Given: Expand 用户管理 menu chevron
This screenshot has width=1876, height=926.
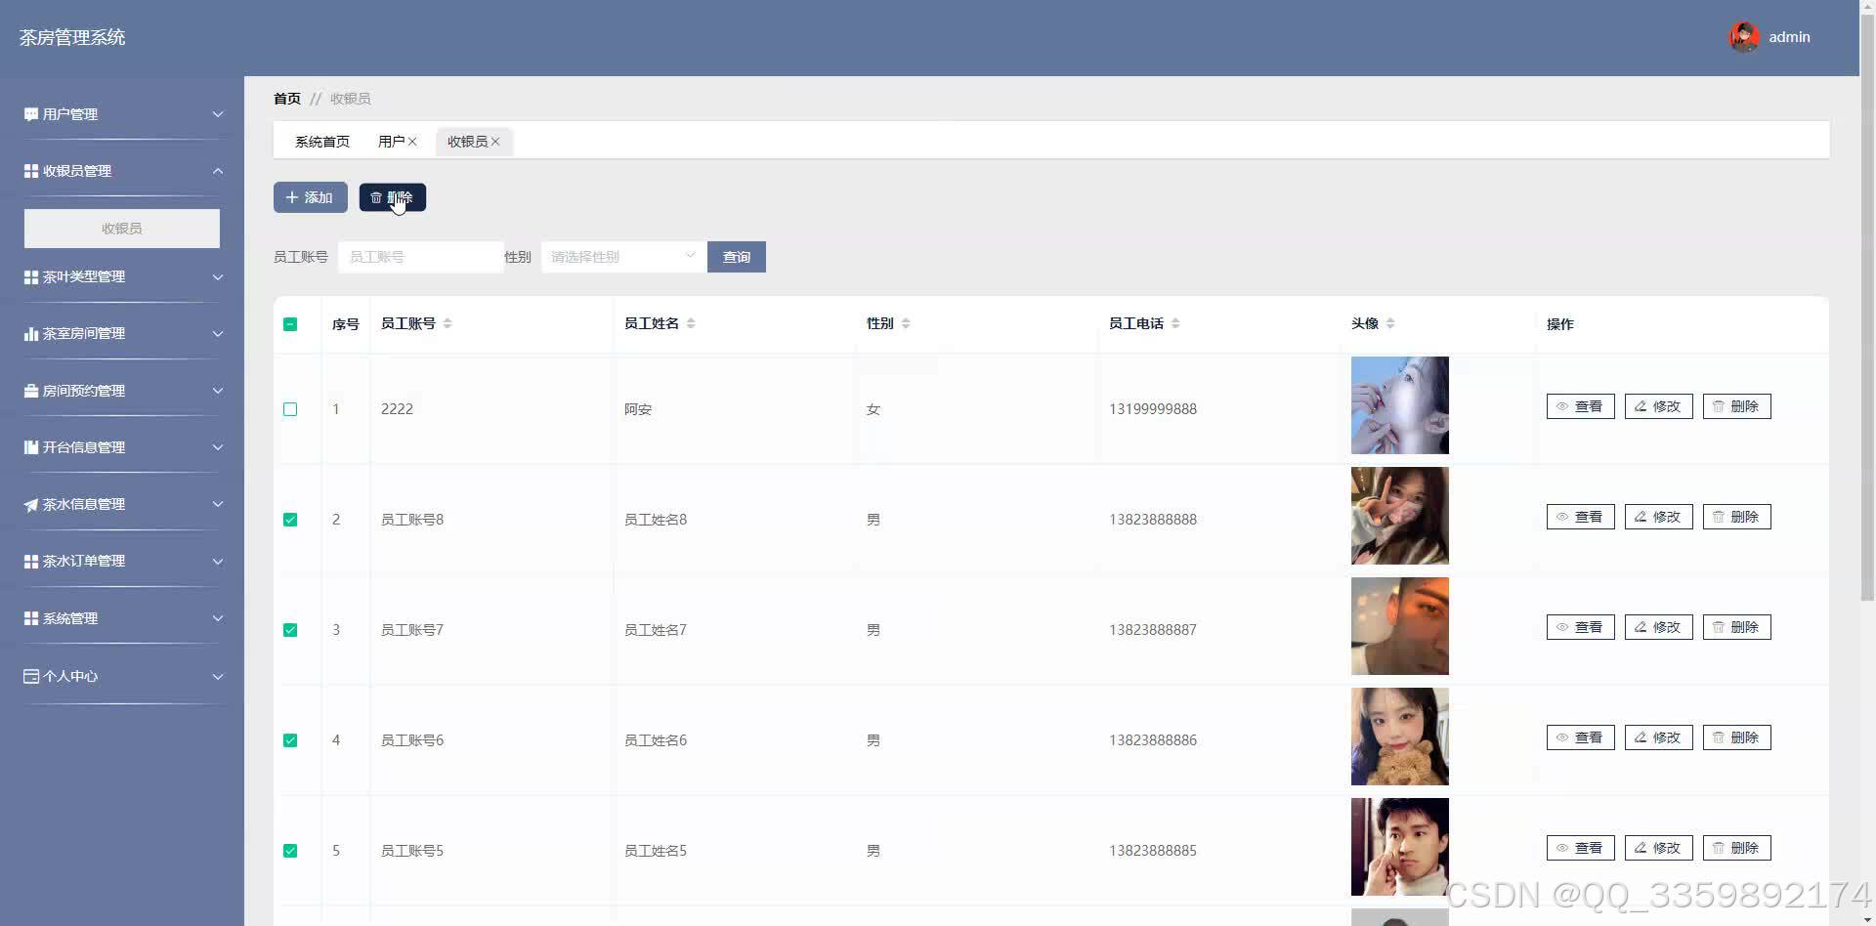Looking at the screenshot, I should 218,114.
